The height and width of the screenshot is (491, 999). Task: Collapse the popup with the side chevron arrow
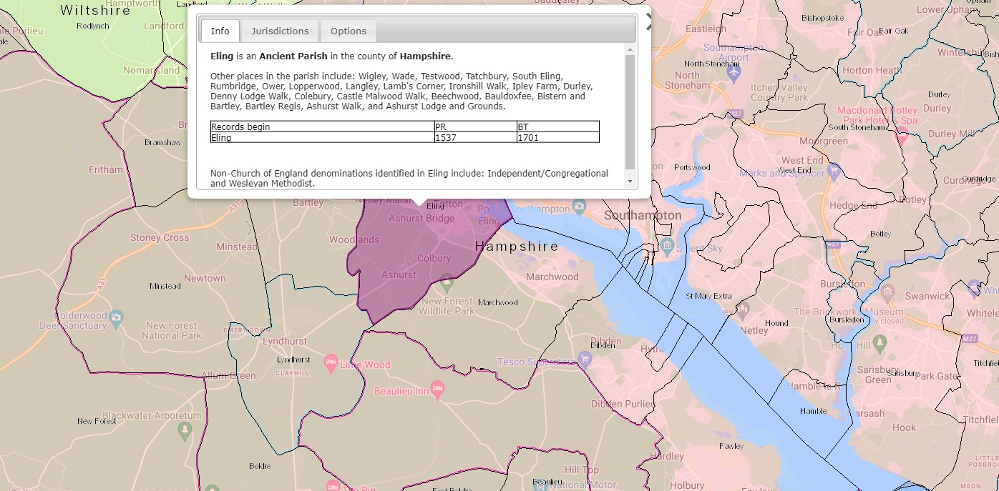(648, 21)
